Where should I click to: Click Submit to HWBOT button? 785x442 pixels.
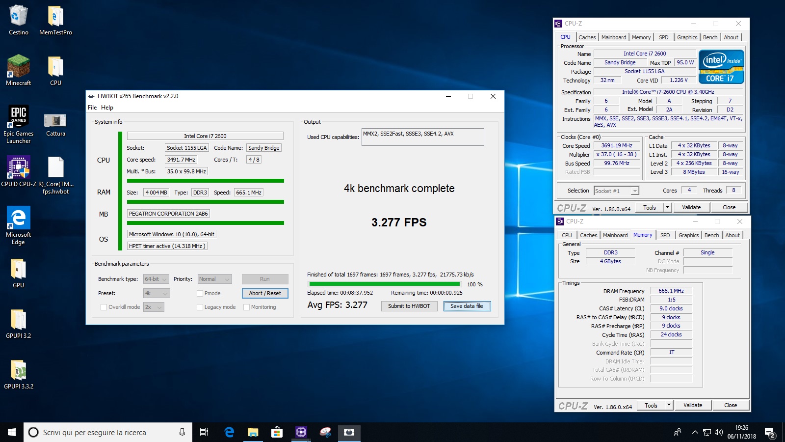pos(409,306)
